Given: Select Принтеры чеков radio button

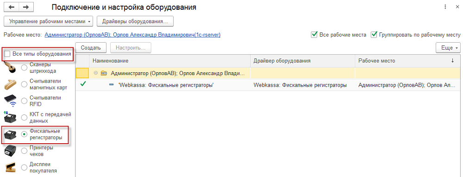Looking at the screenshot, I should pyautogui.click(x=24, y=151).
